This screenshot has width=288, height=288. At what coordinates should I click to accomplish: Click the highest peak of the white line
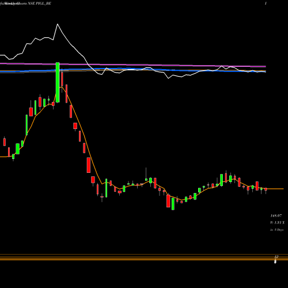(58, 24)
